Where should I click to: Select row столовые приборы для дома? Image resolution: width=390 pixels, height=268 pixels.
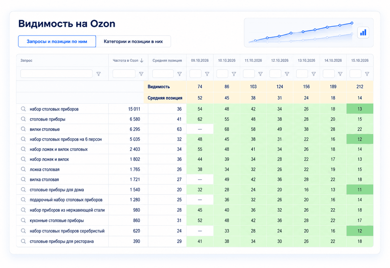[x=195, y=190]
